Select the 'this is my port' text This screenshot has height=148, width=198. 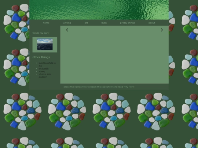click(40, 33)
